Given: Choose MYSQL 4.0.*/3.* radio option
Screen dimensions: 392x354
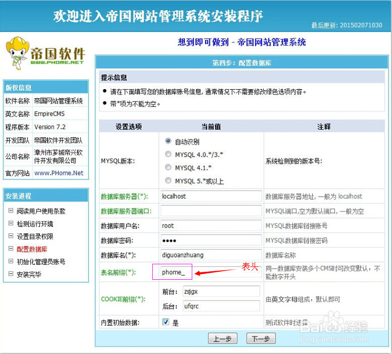Looking at the screenshot, I should (168, 154).
